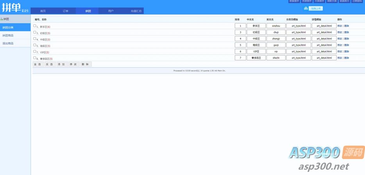The image size is (365, 175).
Task: Click the 反选 invert selection button
Action: pos(50,64)
